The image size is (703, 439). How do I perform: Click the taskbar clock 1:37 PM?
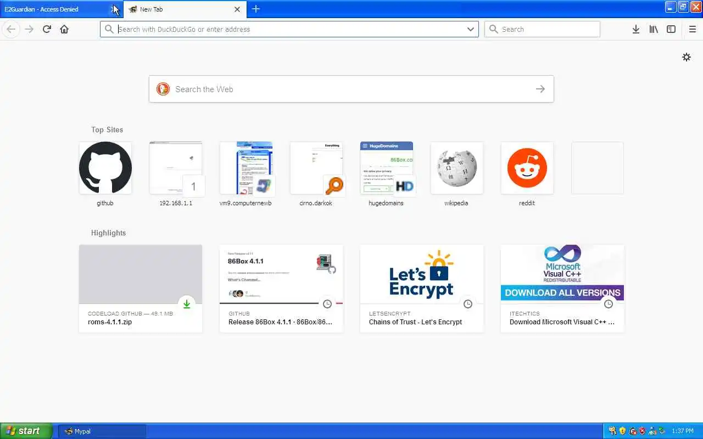(x=683, y=431)
